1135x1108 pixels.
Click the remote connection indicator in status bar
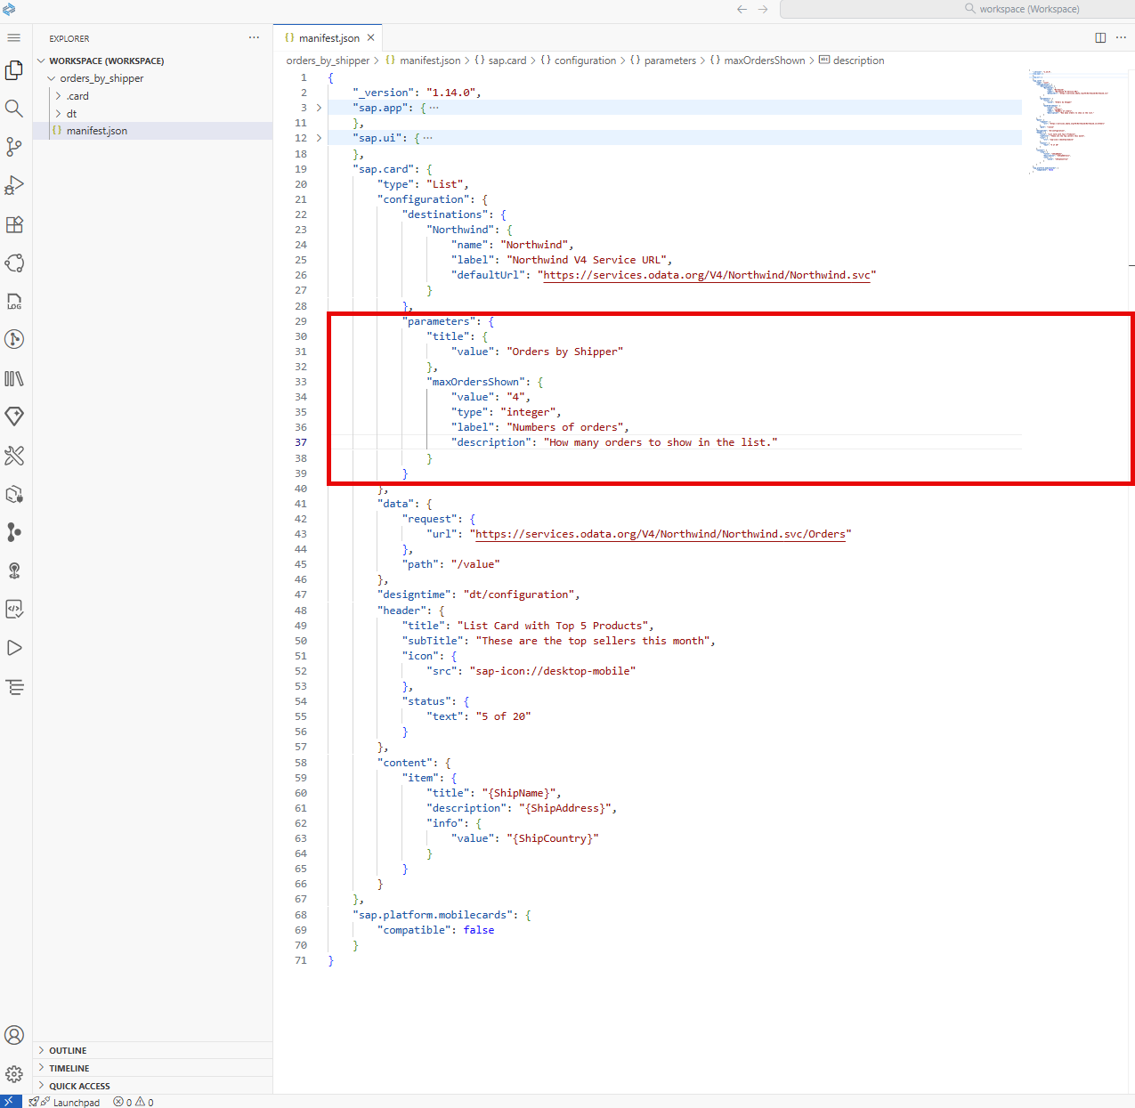10,1102
